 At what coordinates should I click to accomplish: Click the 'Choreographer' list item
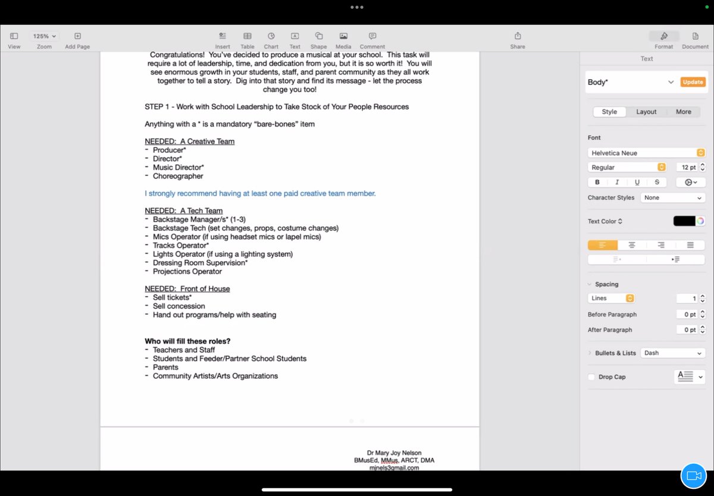click(x=178, y=176)
